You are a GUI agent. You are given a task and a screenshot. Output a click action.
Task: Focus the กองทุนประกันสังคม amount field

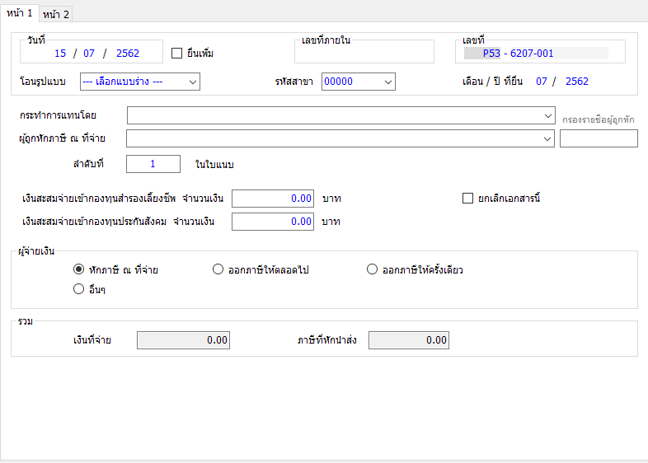tap(273, 222)
